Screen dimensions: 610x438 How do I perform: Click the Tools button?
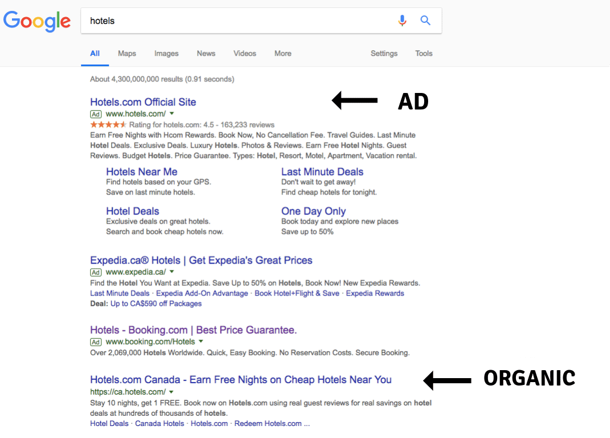coord(424,54)
